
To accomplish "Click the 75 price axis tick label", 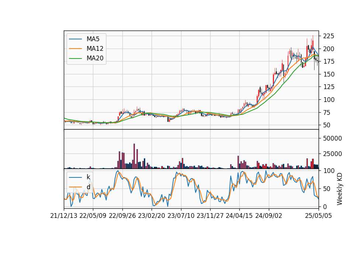I will click(x=327, y=113).
